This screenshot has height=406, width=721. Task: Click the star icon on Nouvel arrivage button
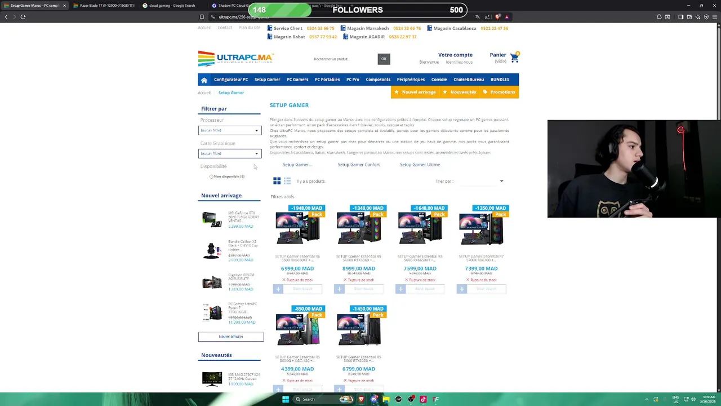pyautogui.click(x=397, y=92)
